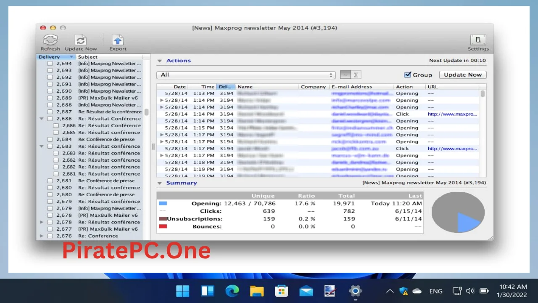The image size is (538, 303).
Task: Open the Settings toolbar icon
Action: (478, 40)
